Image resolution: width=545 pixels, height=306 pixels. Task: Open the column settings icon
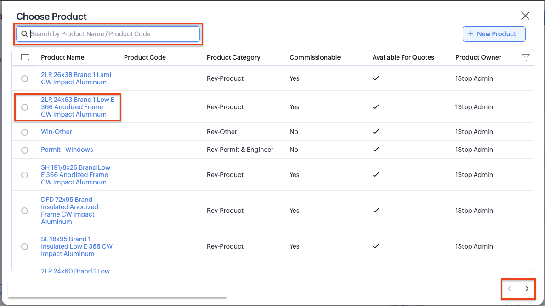point(25,57)
